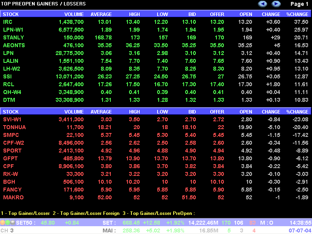The image size is (312, 234).
Task: Click IRC percent change 37.50
Action: 301,22
